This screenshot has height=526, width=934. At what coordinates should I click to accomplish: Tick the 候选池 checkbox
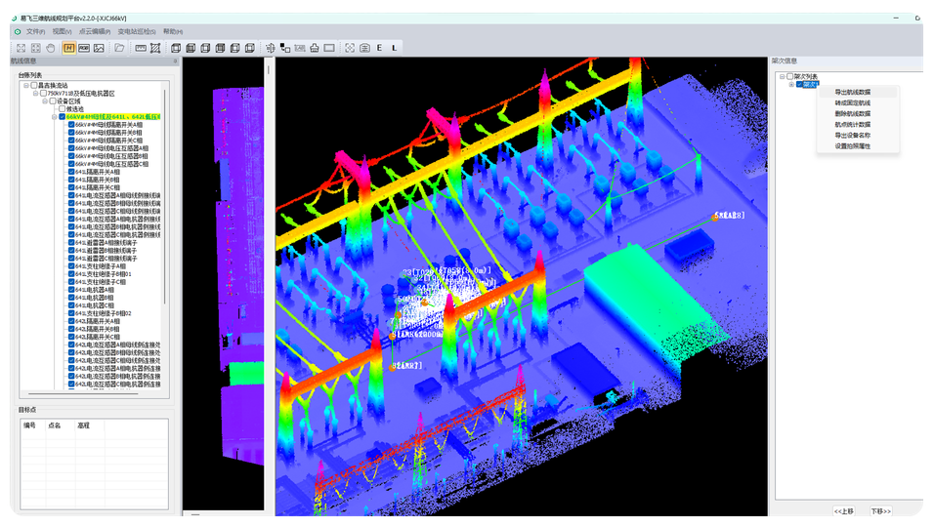coord(63,109)
